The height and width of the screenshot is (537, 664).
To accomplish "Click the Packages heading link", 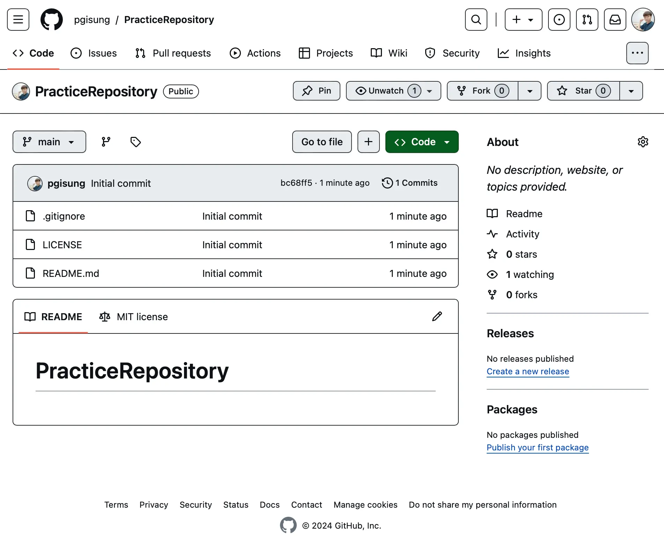I will click(512, 410).
